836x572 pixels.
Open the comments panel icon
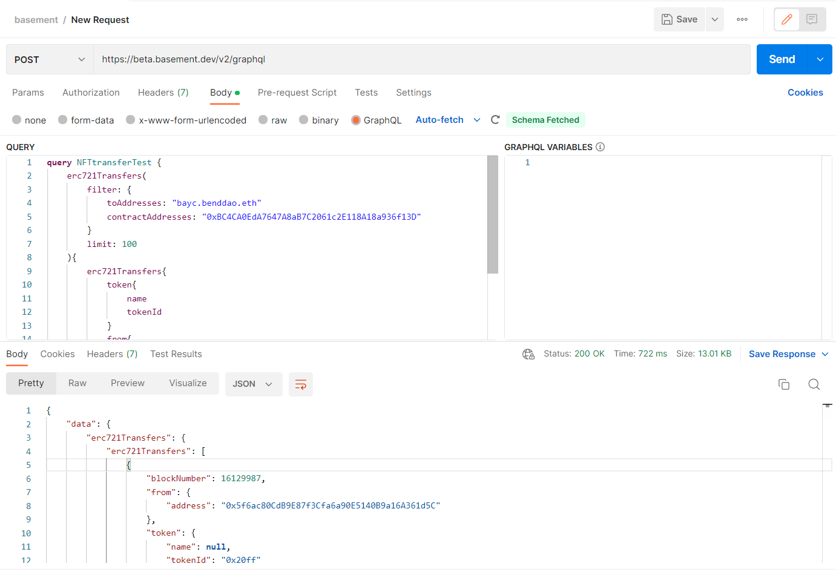coord(811,19)
